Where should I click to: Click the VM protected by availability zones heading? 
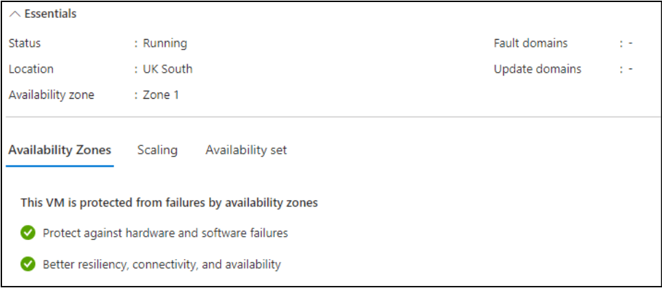point(169,202)
